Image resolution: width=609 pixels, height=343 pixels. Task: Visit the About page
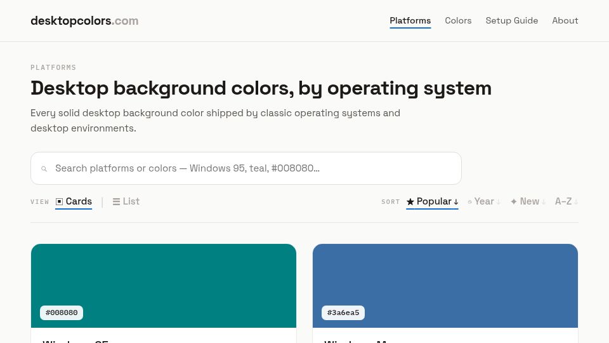click(x=565, y=20)
